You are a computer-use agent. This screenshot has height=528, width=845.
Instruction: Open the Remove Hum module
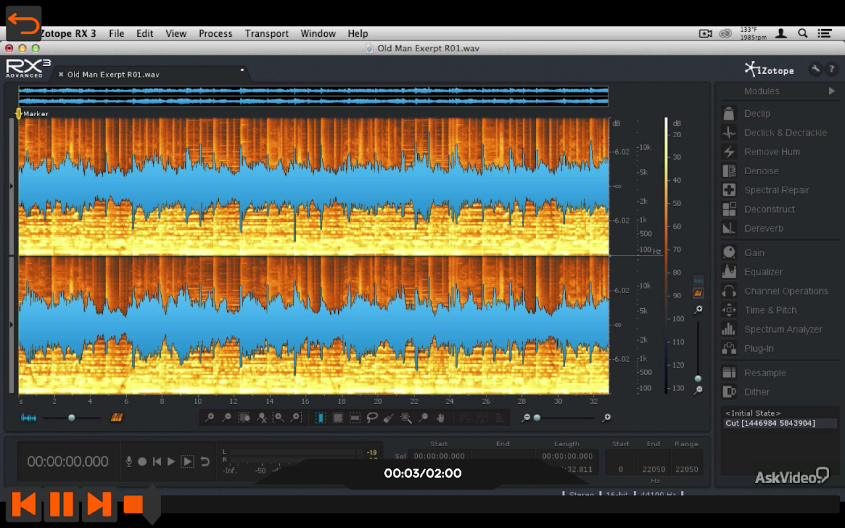(x=771, y=152)
